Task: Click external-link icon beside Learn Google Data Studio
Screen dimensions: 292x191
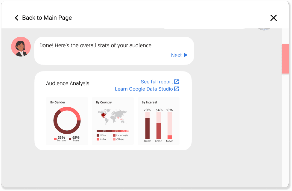Action: tap(177, 89)
